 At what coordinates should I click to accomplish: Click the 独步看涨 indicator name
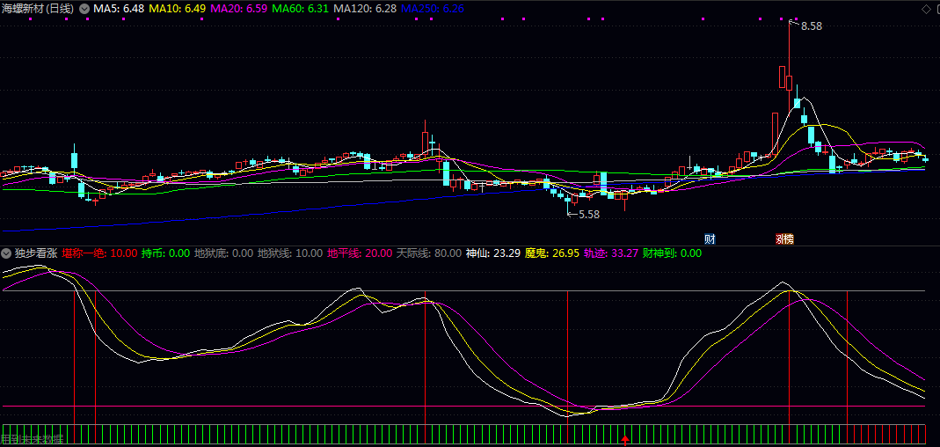pyautogui.click(x=36, y=253)
